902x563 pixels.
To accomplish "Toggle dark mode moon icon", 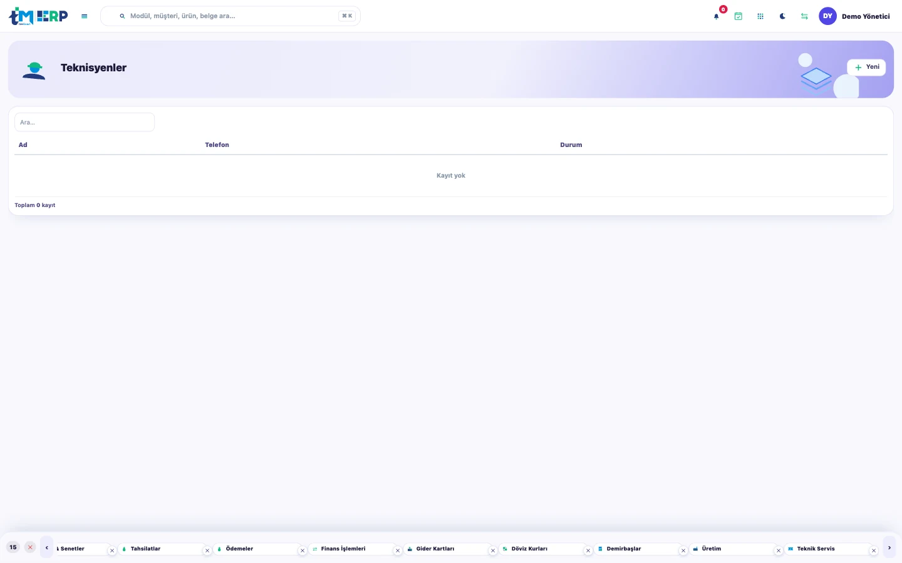I will (782, 16).
